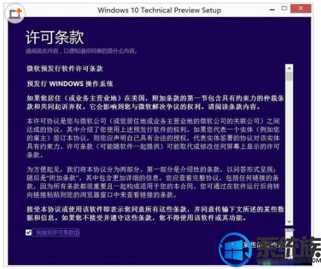The height and width of the screenshot is (269, 321).
Task: Click the paragraph beginning 接受本协议或使用该软件
Action: point(155,214)
